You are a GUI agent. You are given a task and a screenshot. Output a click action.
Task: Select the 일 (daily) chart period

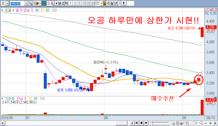[105, 3]
